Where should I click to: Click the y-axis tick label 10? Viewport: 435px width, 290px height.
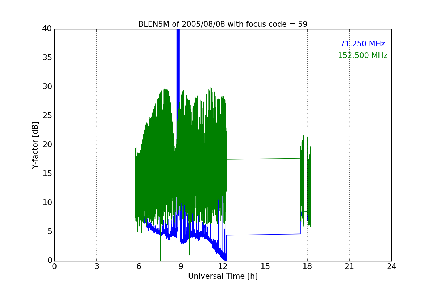47,203
